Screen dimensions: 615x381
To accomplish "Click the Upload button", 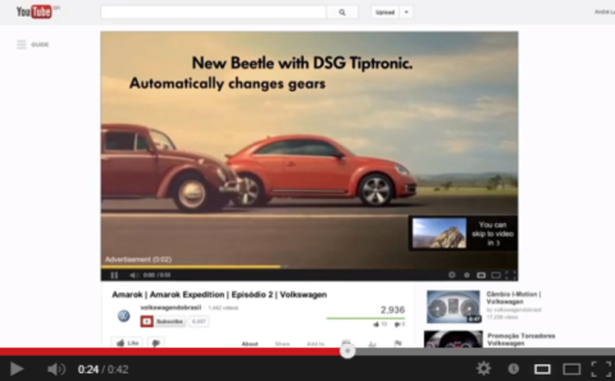I will point(385,12).
